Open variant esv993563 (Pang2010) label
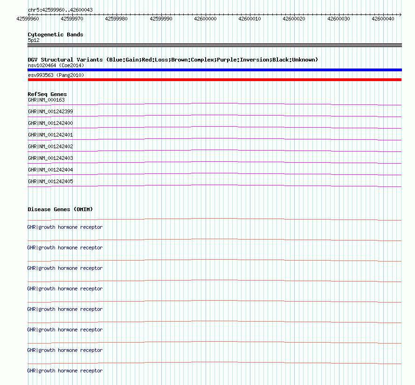Screen dimensions: 415x385 tap(56, 75)
